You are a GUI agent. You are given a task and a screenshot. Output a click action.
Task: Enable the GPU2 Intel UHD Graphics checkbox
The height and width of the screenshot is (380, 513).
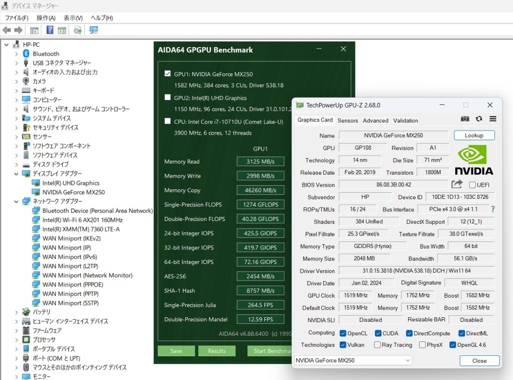pyautogui.click(x=168, y=97)
